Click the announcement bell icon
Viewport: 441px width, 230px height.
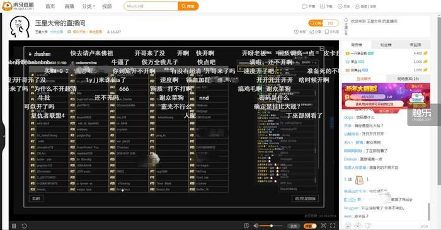point(346,20)
